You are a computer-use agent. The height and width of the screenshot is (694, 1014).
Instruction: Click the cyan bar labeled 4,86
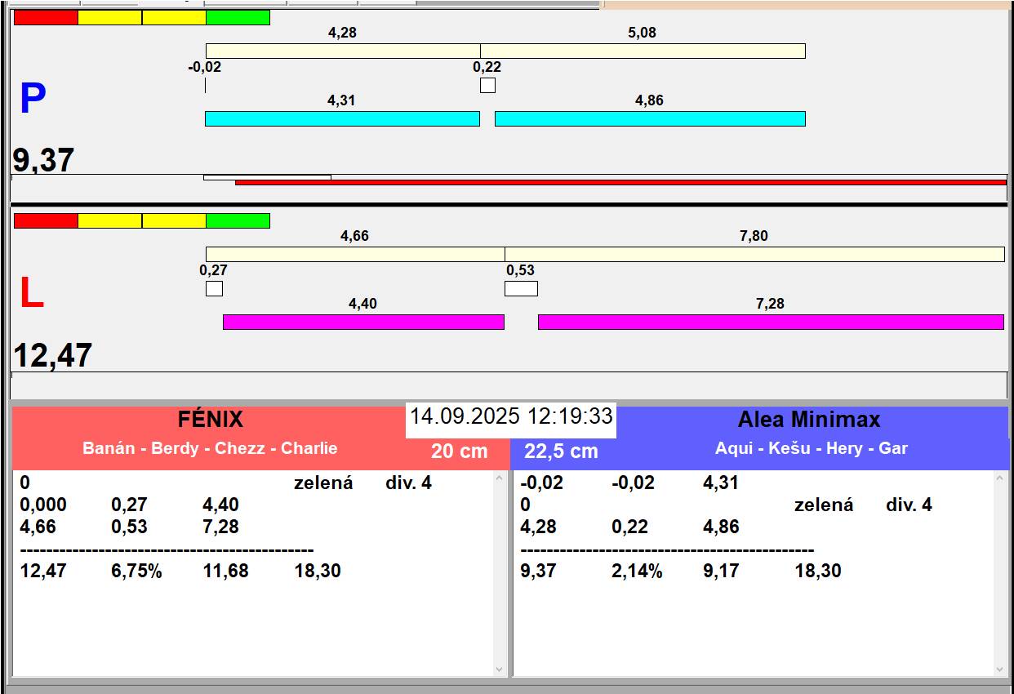pyautogui.click(x=650, y=118)
